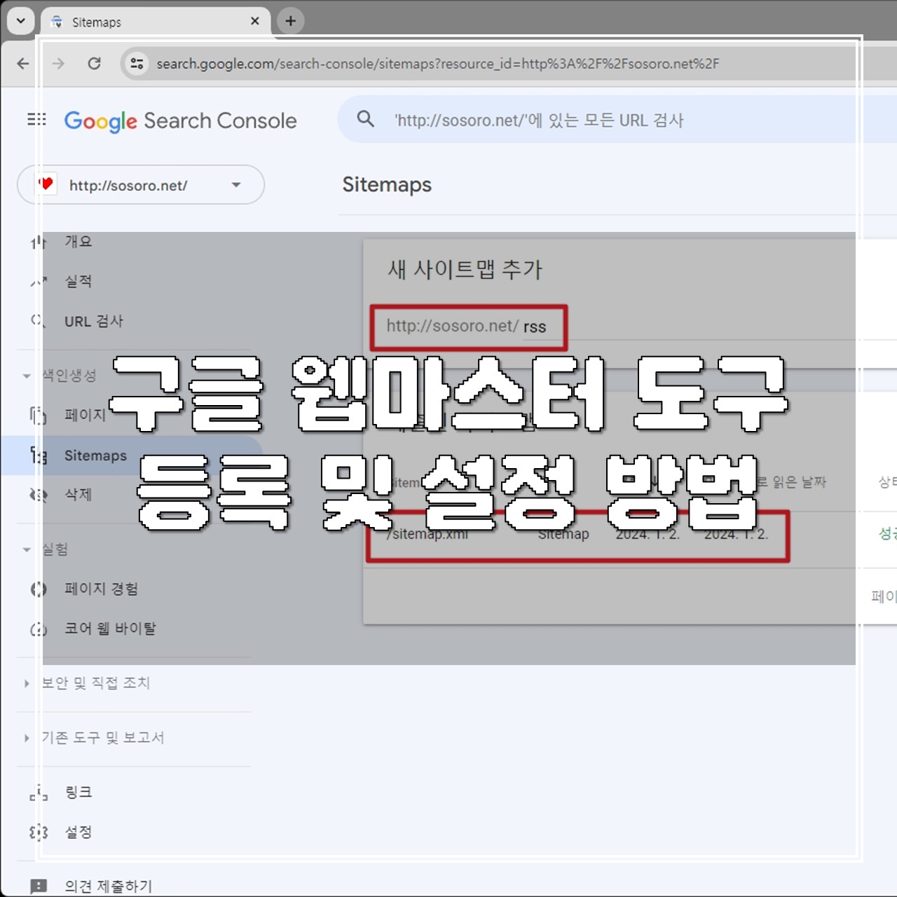Image resolution: width=897 pixels, height=897 pixels.
Task: Click the 개요 overview icon
Action: click(38, 242)
